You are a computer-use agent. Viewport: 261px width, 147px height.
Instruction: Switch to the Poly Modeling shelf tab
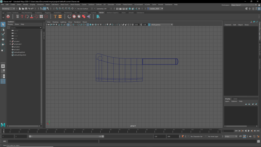(x=27, y=13)
